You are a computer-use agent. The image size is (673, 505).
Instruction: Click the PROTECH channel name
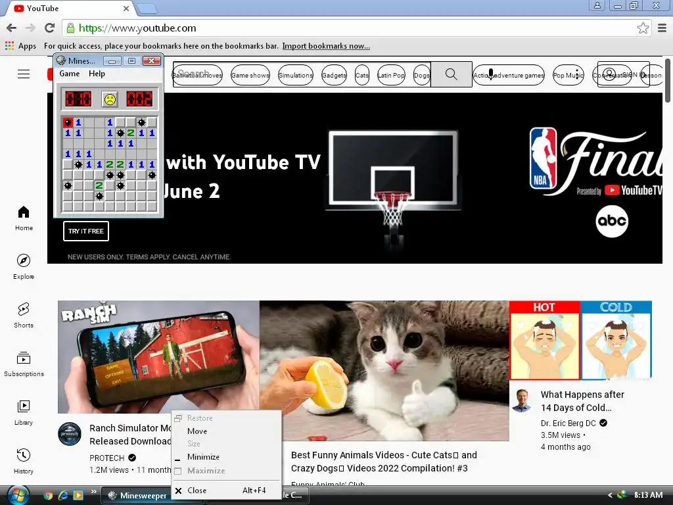point(107,458)
